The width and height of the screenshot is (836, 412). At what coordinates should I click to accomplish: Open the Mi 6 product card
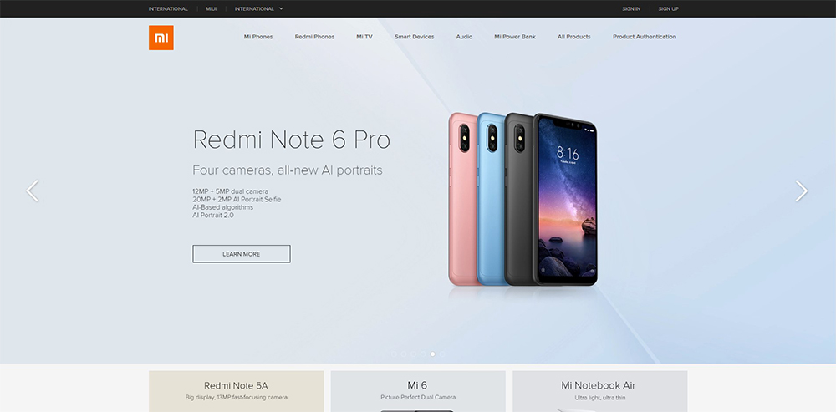pyautogui.click(x=418, y=391)
